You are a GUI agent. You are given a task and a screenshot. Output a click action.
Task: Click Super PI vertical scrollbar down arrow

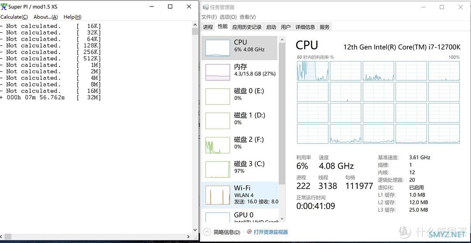pos(195,230)
